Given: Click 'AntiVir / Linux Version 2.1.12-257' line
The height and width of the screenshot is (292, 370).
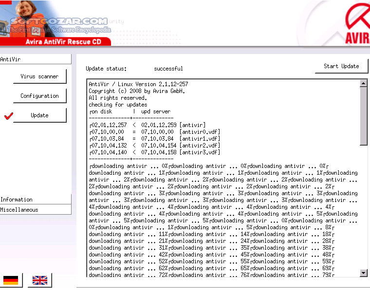Looking at the screenshot, I should (x=138, y=84).
